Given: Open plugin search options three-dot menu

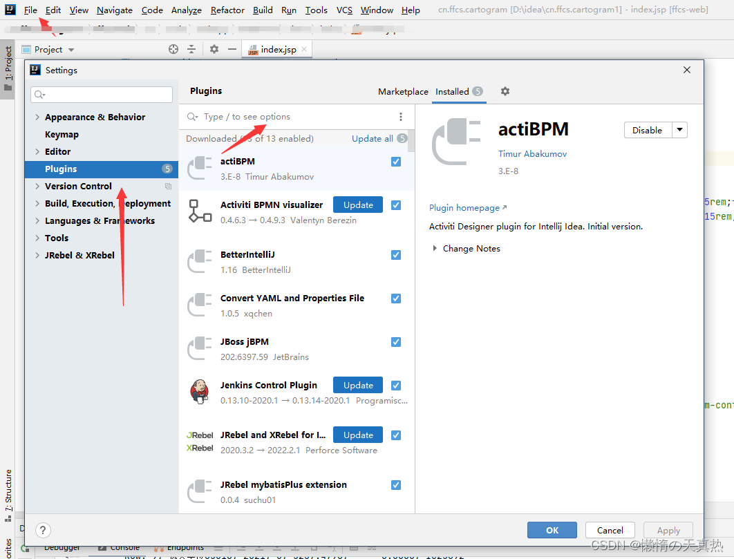Looking at the screenshot, I should 401,117.
